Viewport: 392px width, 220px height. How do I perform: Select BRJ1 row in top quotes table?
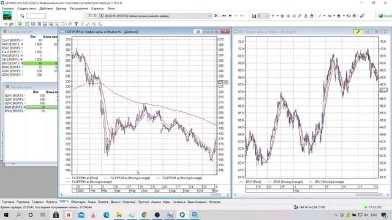pyautogui.click(x=29, y=64)
